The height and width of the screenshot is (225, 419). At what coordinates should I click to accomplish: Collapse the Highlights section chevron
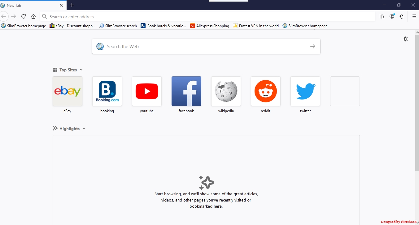click(84, 129)
